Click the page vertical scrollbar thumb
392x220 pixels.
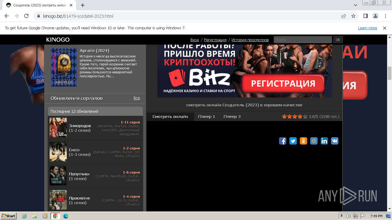(390, 73)
